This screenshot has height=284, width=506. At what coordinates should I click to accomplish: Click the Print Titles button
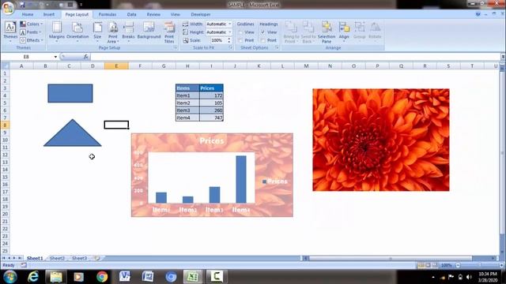(169, 32)
